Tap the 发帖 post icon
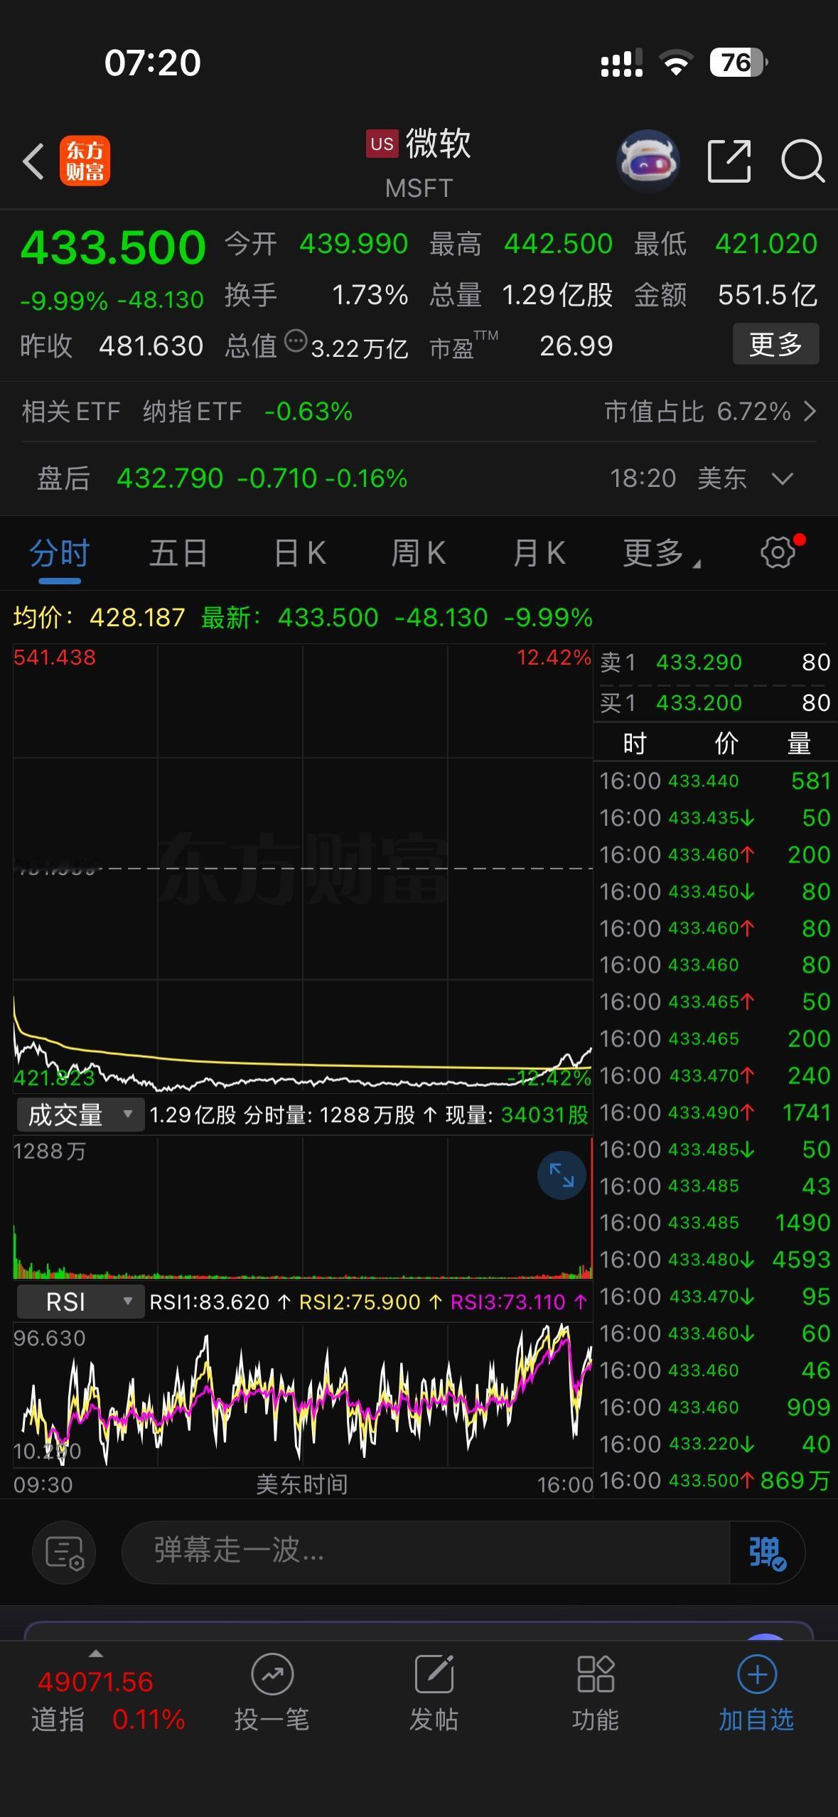This screenshot has height=1817, width=838. point(434,1674)
